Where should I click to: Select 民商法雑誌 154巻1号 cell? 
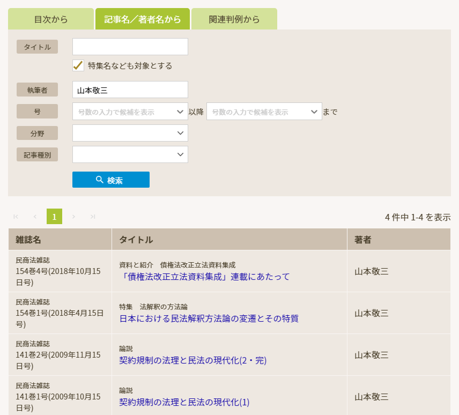pyautogui.click(x=60, y=313)
